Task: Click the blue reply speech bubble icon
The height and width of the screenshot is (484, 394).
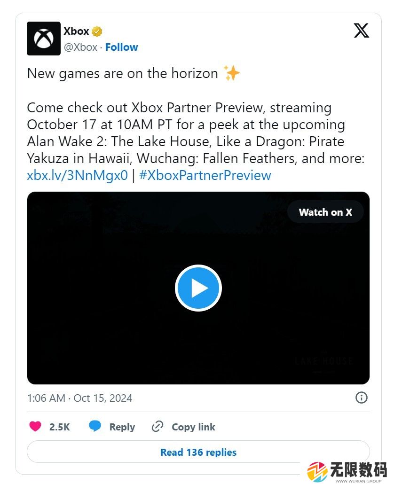Action: (x=95, y=427)
